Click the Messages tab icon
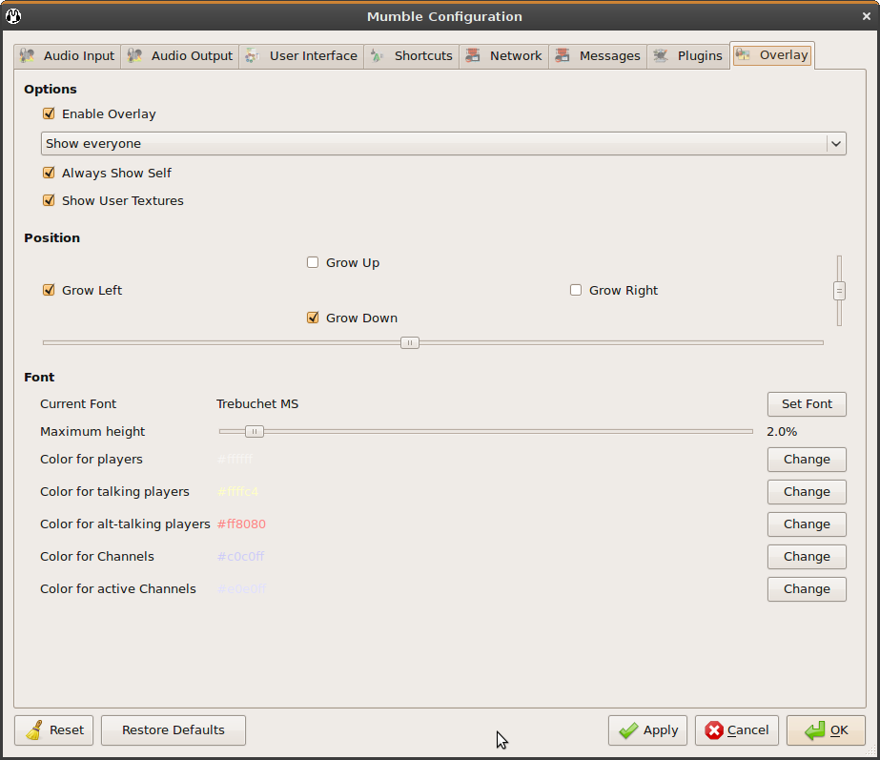Image resolution: width=880 pixels, height=760 pixels. point(563,56)
